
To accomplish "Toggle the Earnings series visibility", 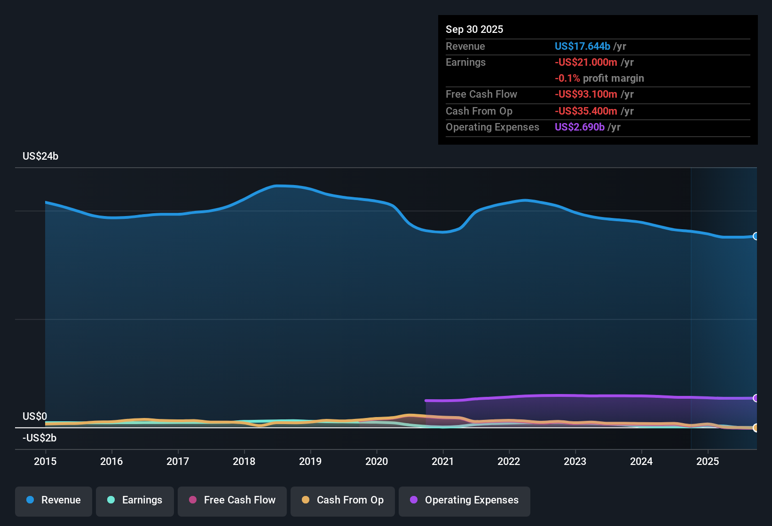I will tap(135, 501).
